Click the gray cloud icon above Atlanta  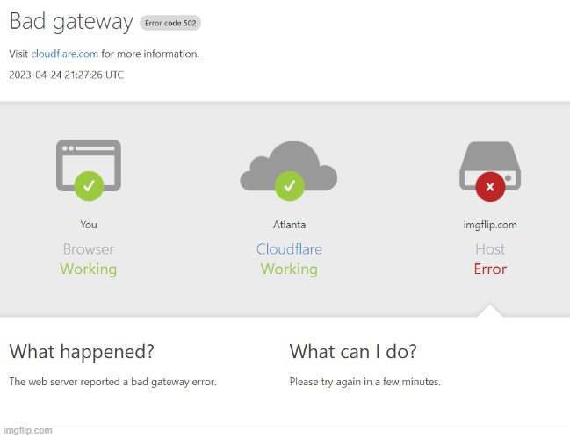[289, 166]
